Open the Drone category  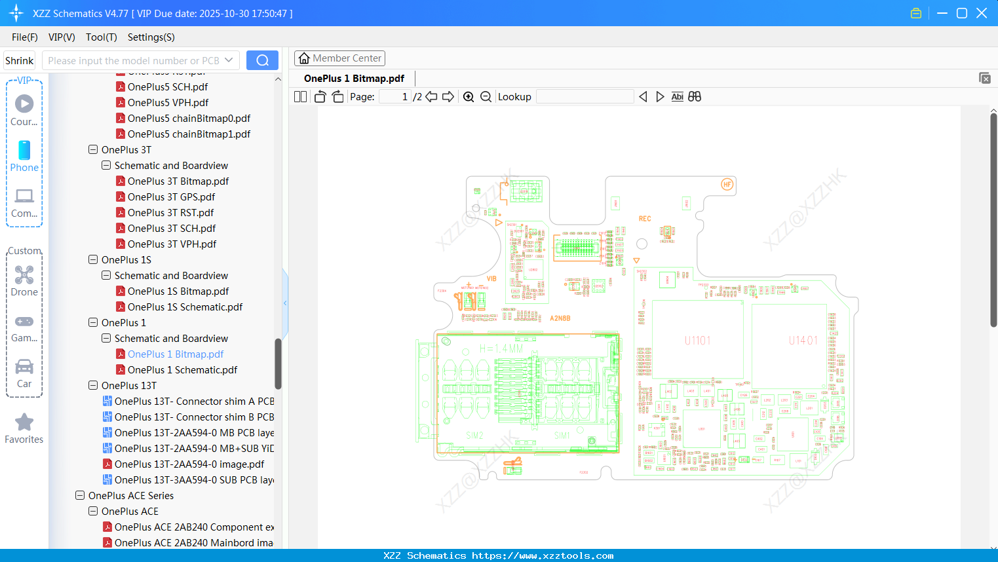[24, 281]
